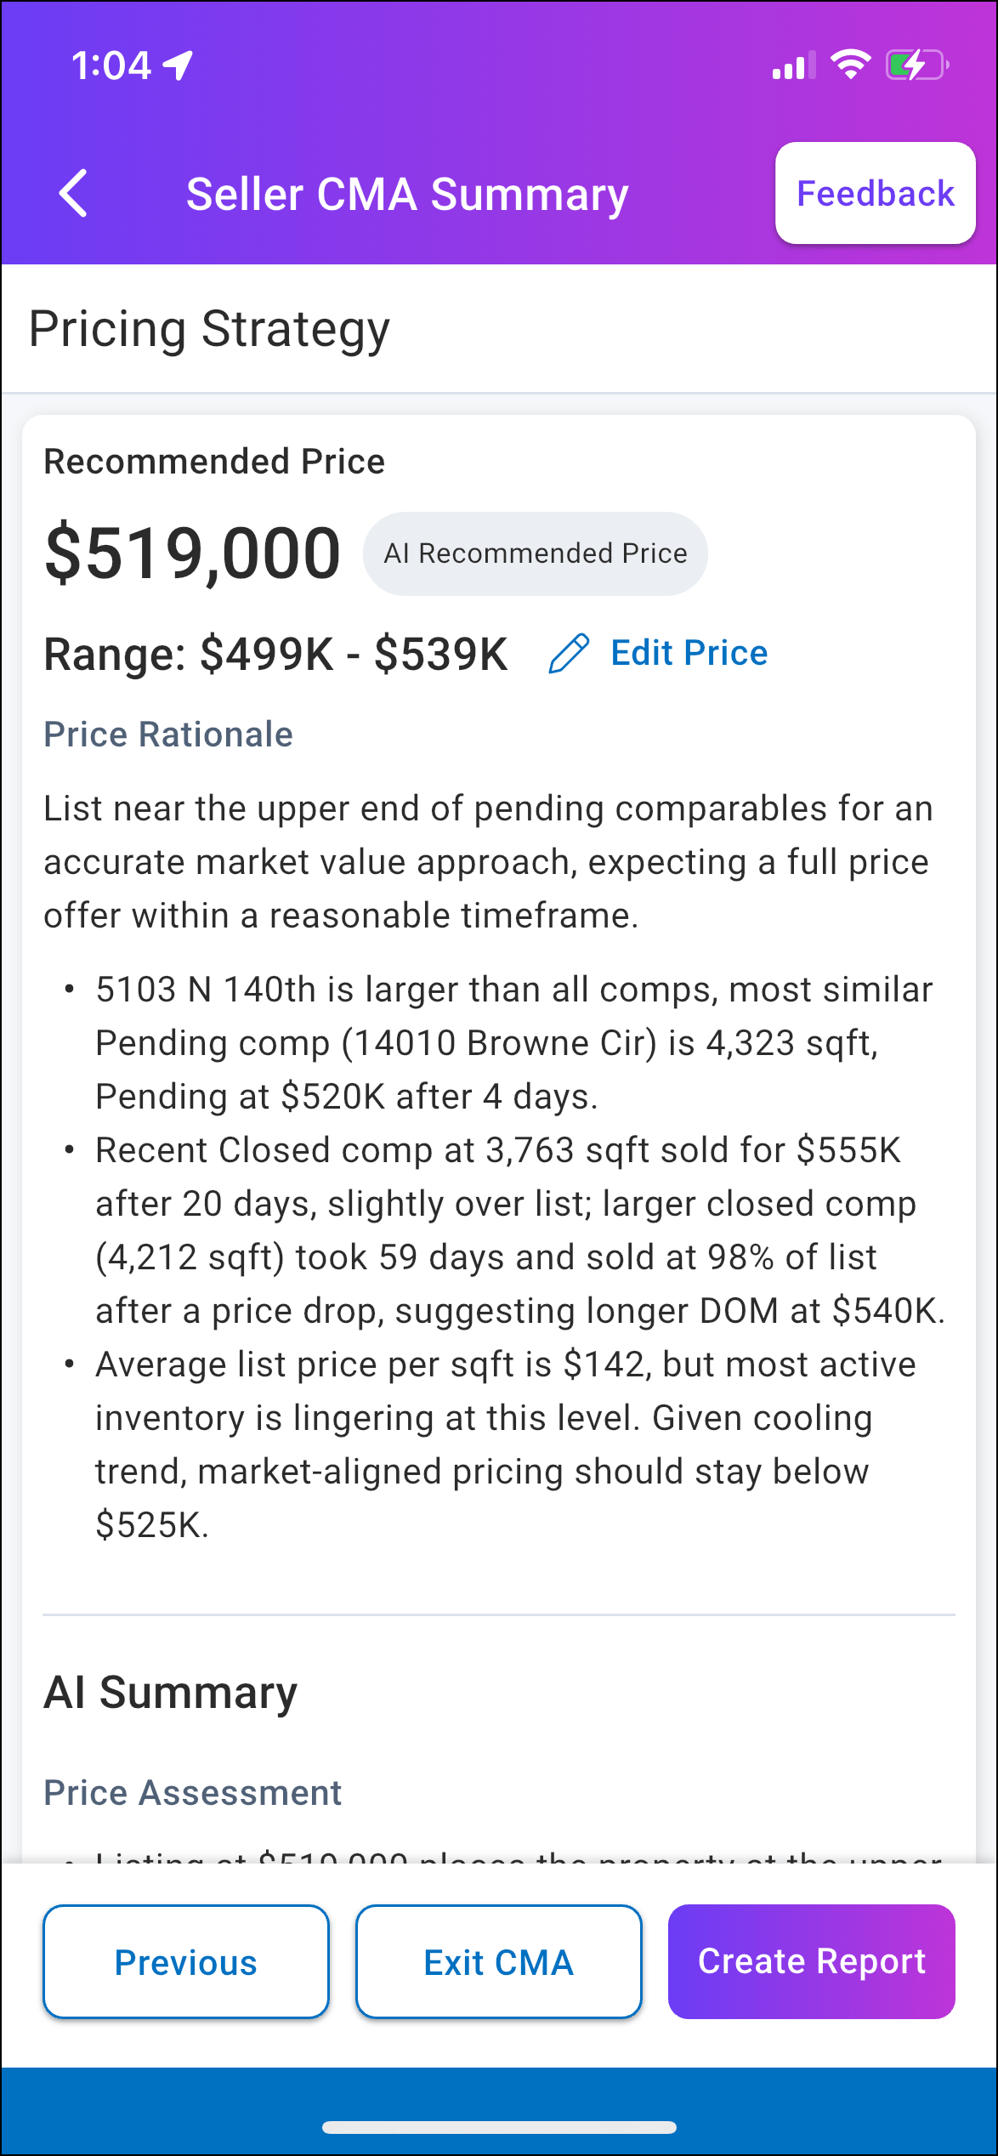Tap the charging battery icon
998x2156 pixels.
(916, 65)
